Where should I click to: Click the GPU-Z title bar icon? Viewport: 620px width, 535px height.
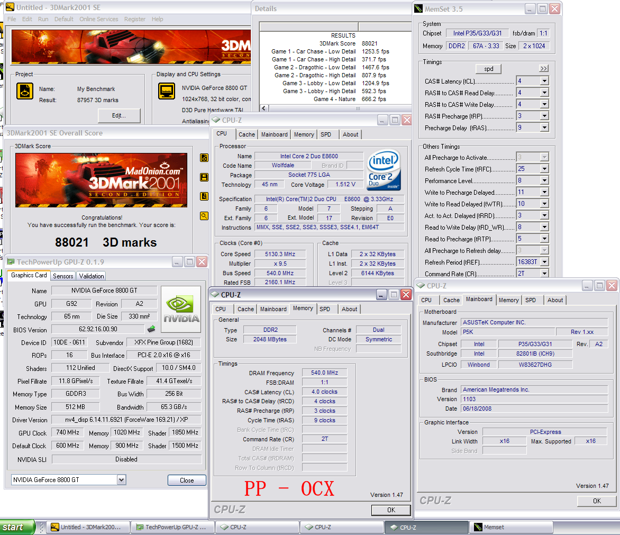coord(11,262)
